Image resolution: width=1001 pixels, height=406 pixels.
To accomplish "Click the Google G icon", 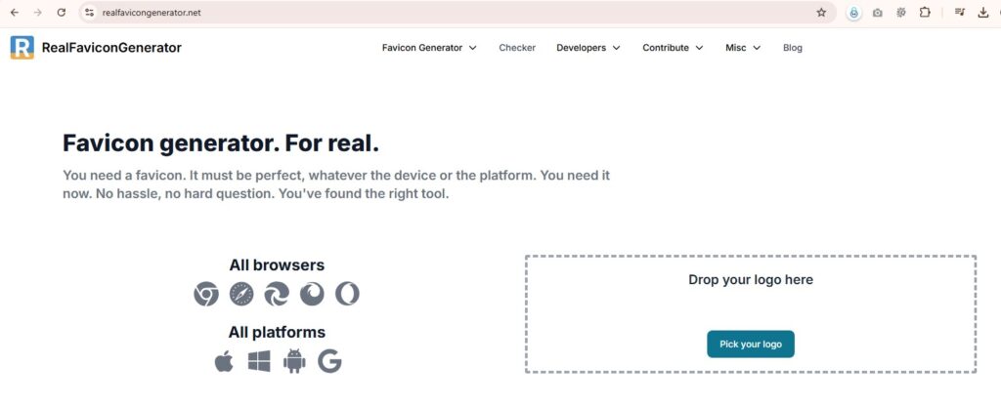I will (329, 362).
